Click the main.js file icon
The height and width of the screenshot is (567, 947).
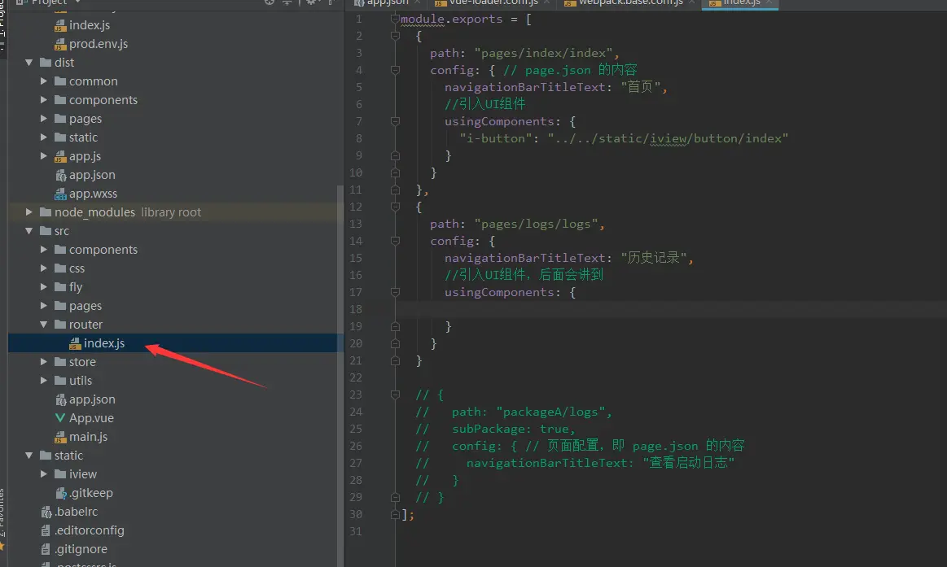(x=60, y=438)
